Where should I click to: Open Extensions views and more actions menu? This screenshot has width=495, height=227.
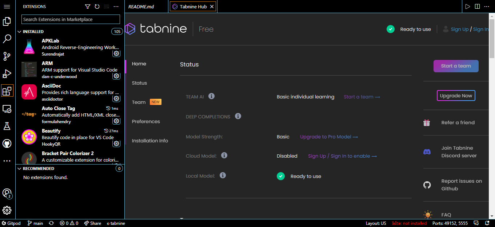(116, 7)
